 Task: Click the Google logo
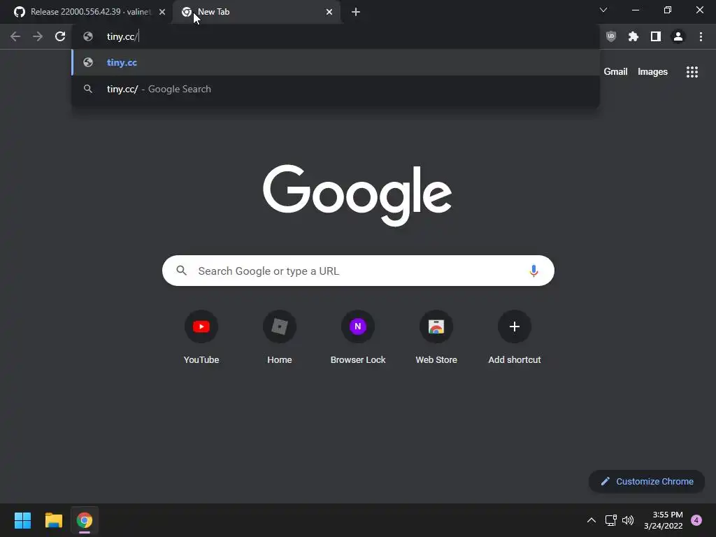[x=357, y=195]
